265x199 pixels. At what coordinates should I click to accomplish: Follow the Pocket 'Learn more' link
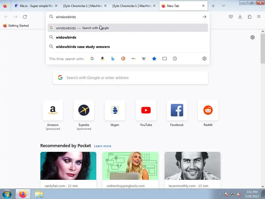tap(102, 146)
